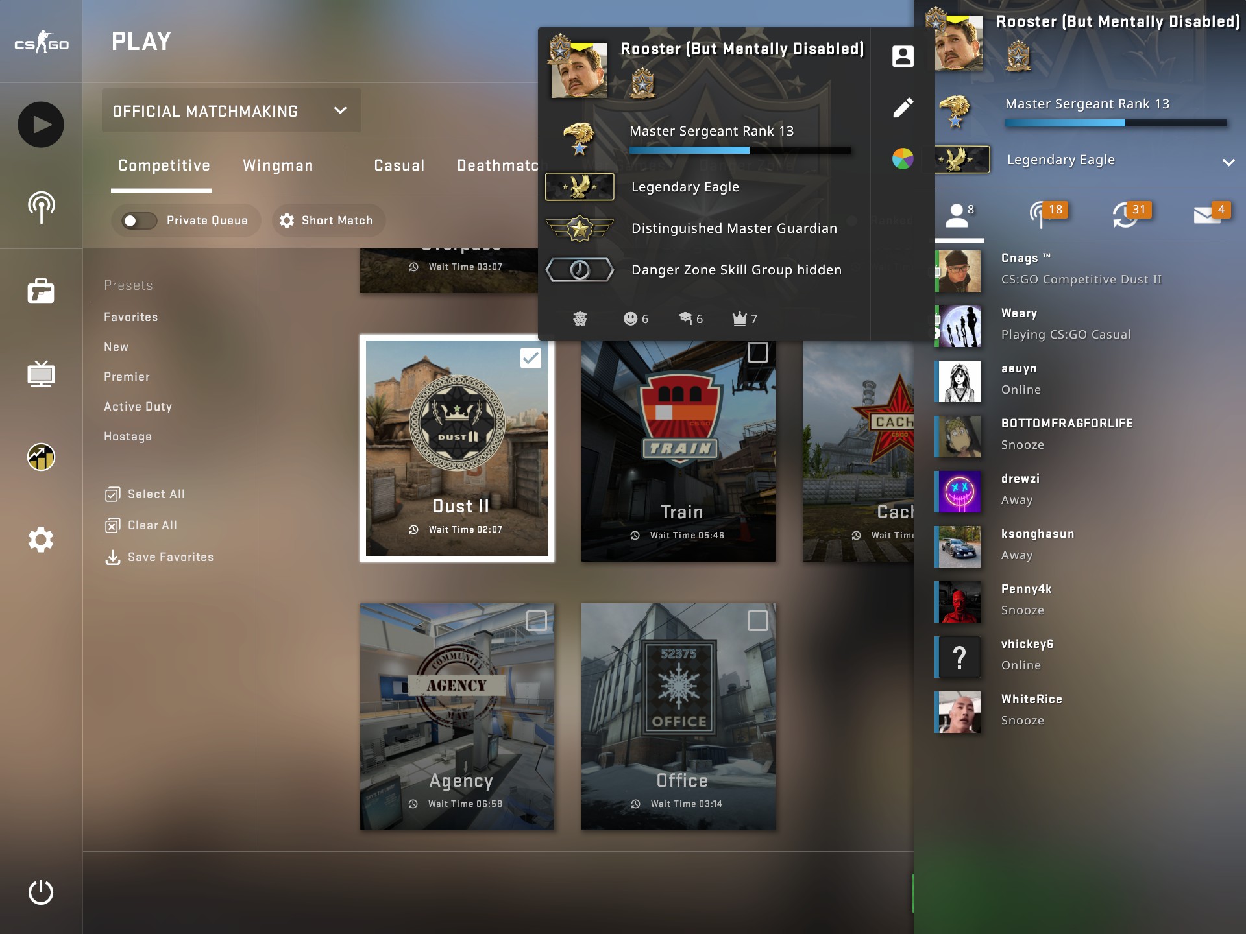Click the Play button in sidebar
Screen dimensions: 1246x934
point(41,125)
